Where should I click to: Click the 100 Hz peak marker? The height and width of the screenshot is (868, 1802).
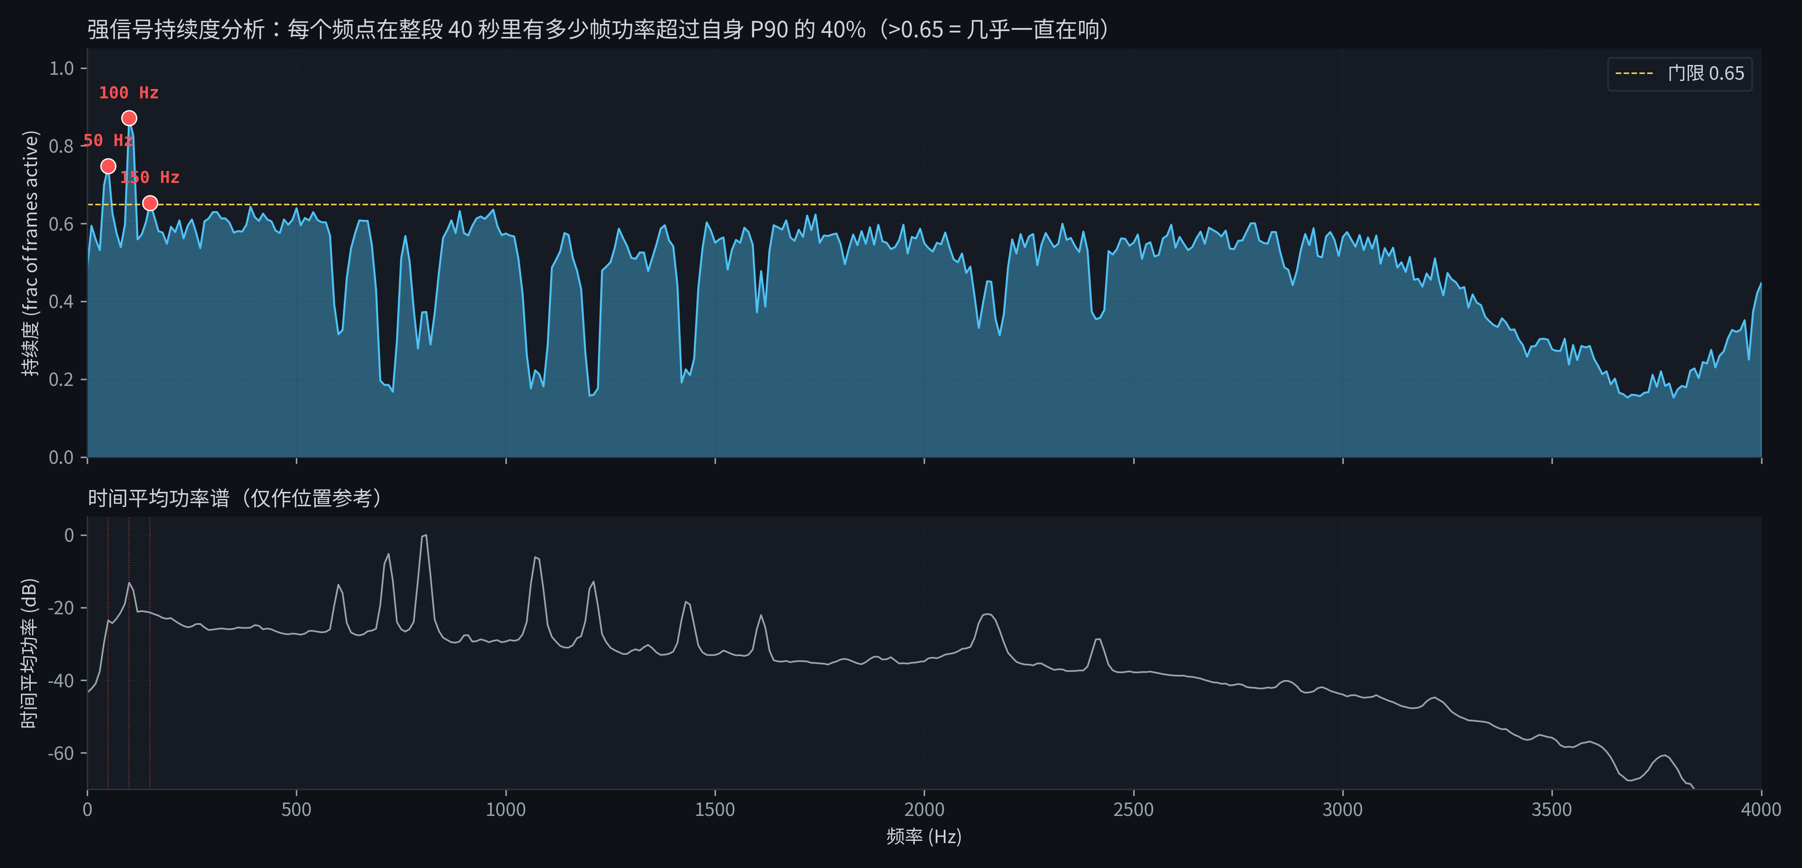(x=130, y=118)
